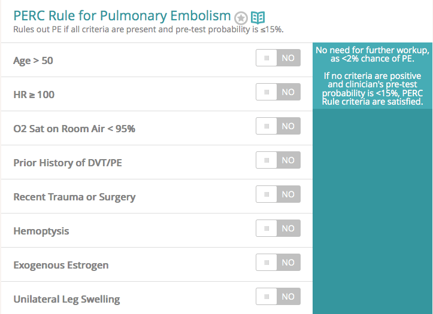Enable the Exogenous Estrogen toggle
The width and height of the screenshot is (433, 314).
pyautogui.click(x=278, y=263)
